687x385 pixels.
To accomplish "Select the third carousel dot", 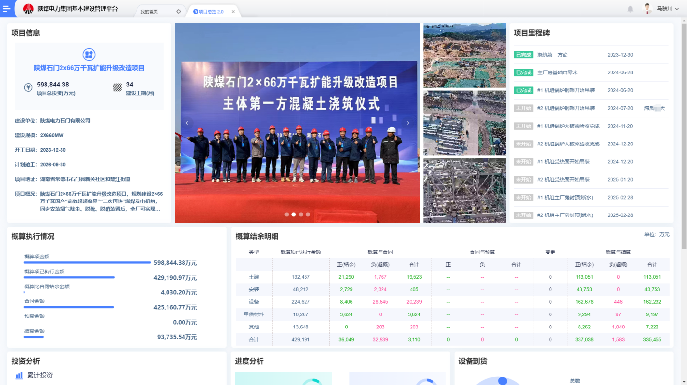I will click(x=301, y=214).
